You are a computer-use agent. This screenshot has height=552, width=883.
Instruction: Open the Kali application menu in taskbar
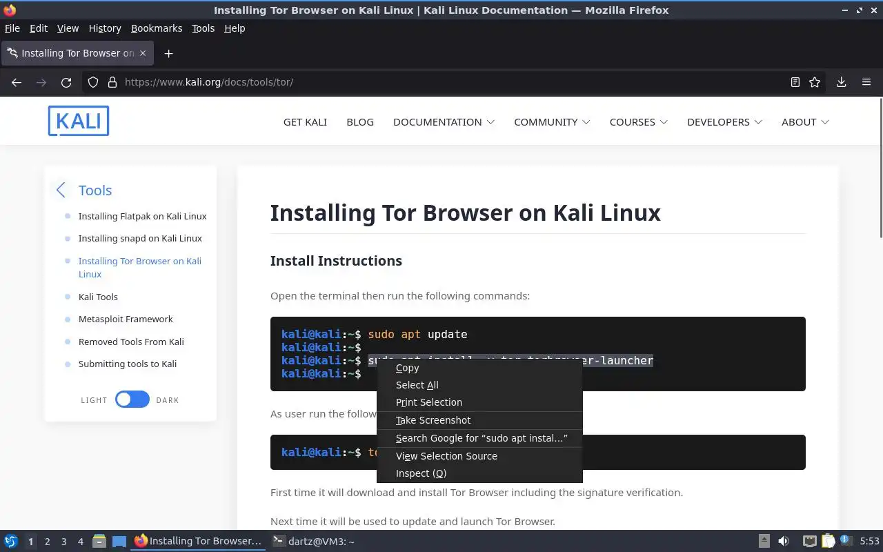click(x=11, y=541)
